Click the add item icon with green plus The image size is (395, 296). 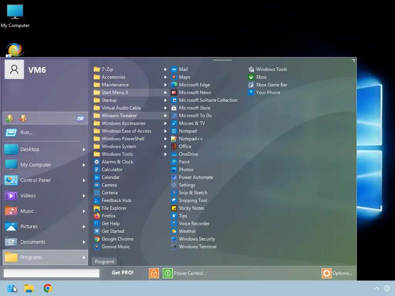[9, 118]
